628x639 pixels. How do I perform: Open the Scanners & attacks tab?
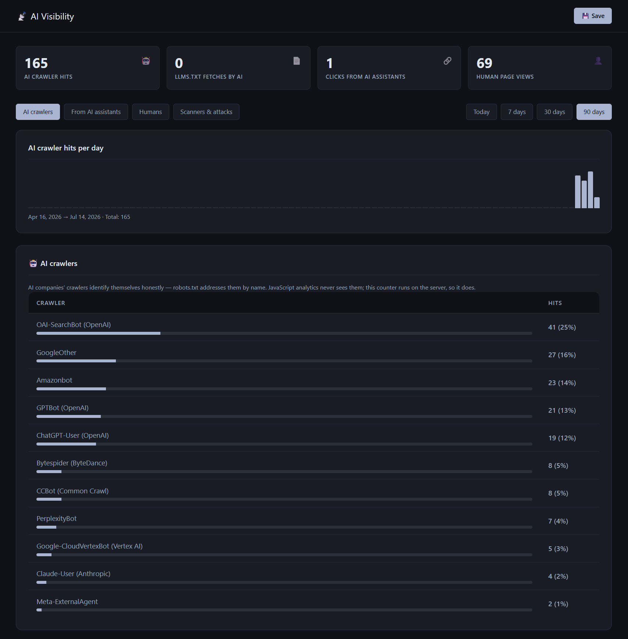click(x=206, y=112)
